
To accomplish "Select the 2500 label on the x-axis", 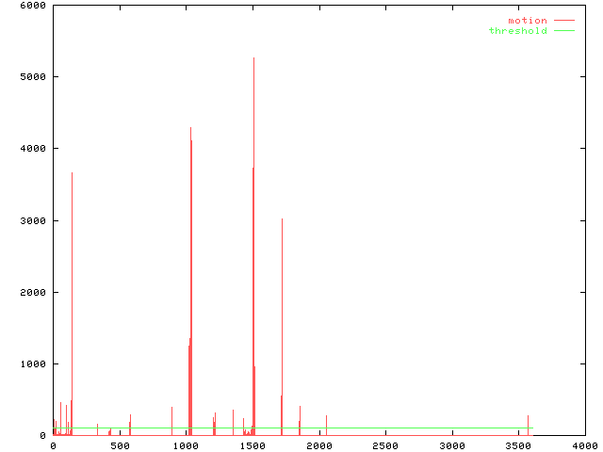I will tap(384, 444).
